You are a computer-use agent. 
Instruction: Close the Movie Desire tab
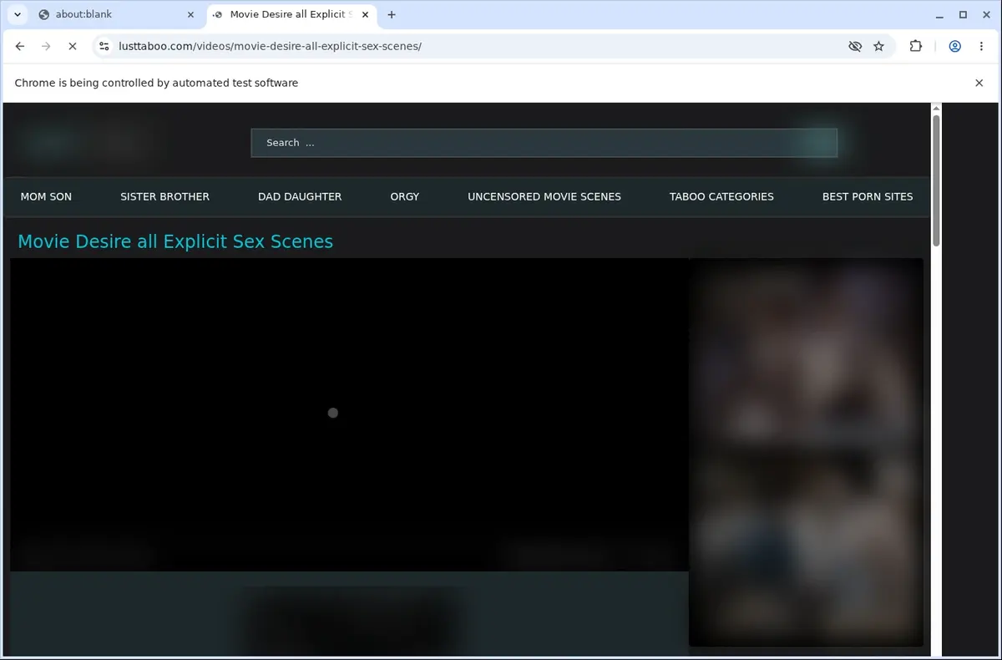(x=365, y=14)
